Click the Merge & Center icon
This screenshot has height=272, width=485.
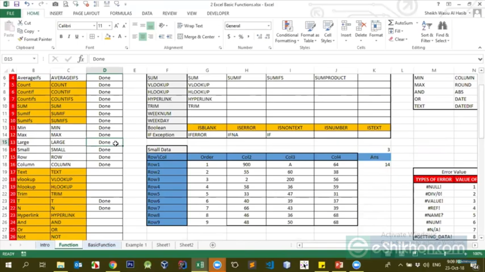(180, 36)
